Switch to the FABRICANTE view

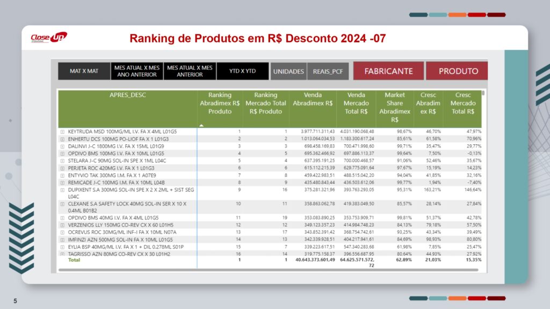click(x=386, y=71)
